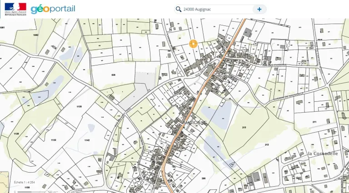Select cadastral parcel 386

tap(204, 178)
